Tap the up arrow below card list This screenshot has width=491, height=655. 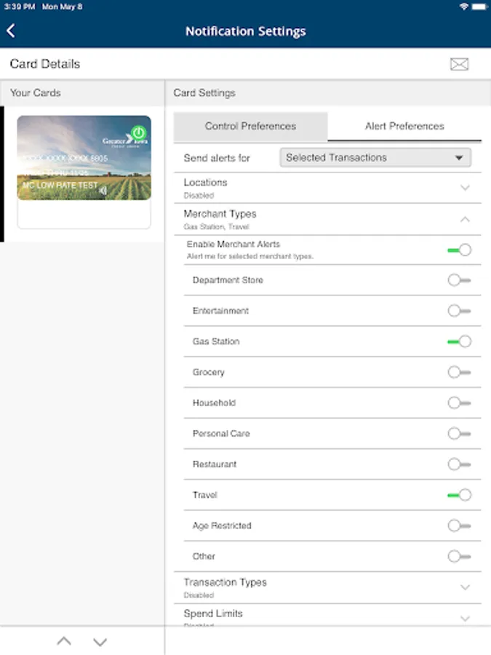pyautogui.click(x=64, y=641)
